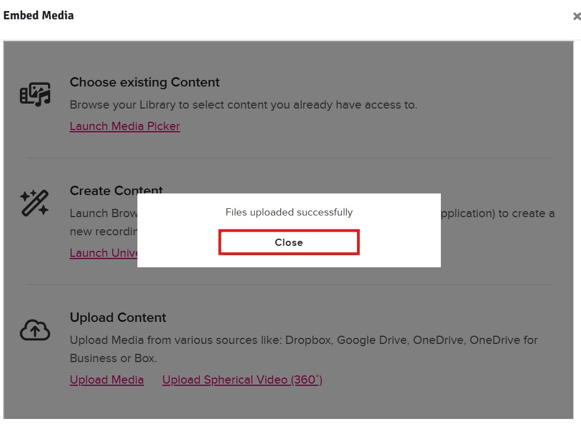The image size is (581, 431).
Task: Click the cloud upload icon
Action: click(x=35, y=330)
